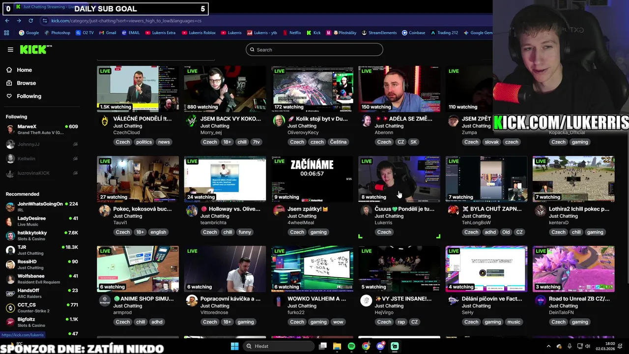
Task: Click the politics tag under CzechCloud
Action: coord(144,142)
